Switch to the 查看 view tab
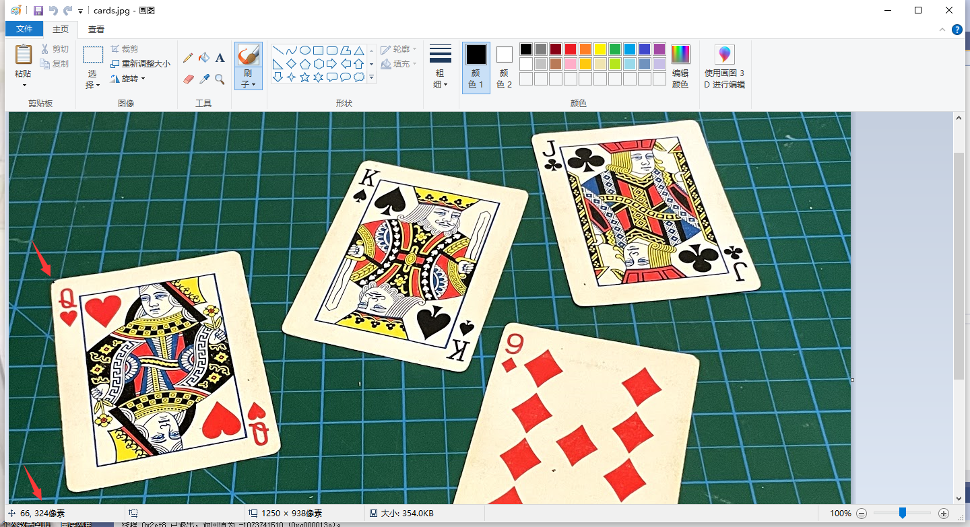970x527 pixels. pyautogui.click(x=96, y=29)
